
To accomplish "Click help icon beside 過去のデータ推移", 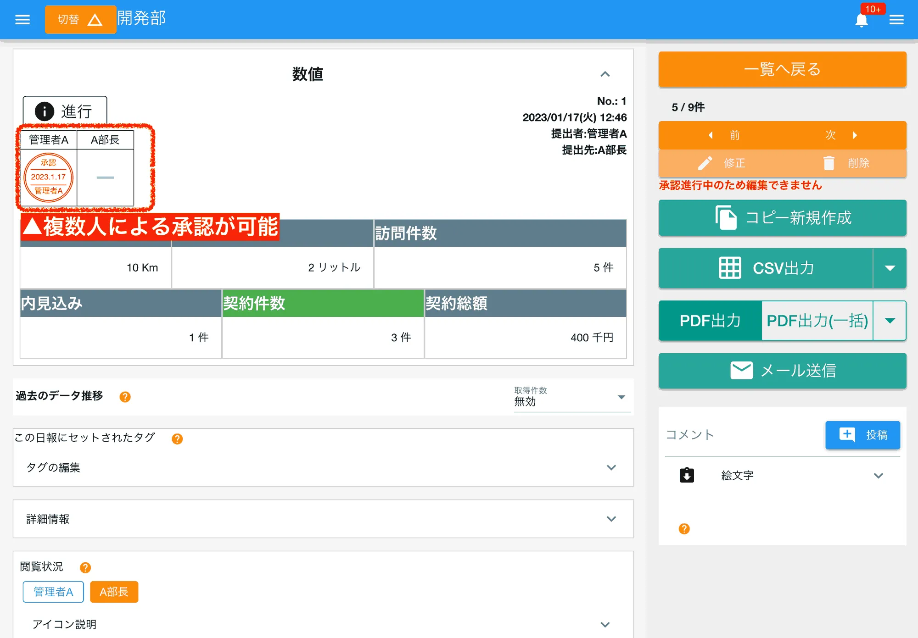I will 125,397.
